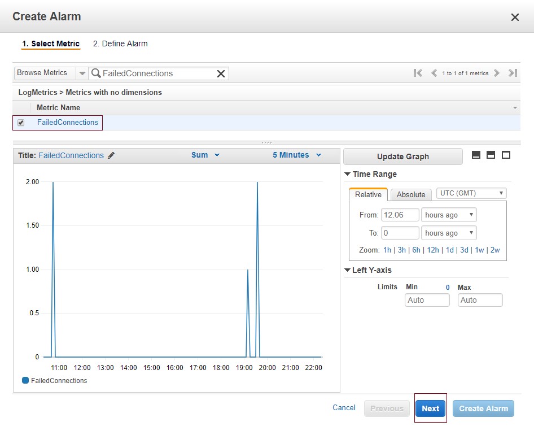Switch to the Define Alarm step
Image resolution: width=534 pixels, height=426 pixels.
click(120, 44)
